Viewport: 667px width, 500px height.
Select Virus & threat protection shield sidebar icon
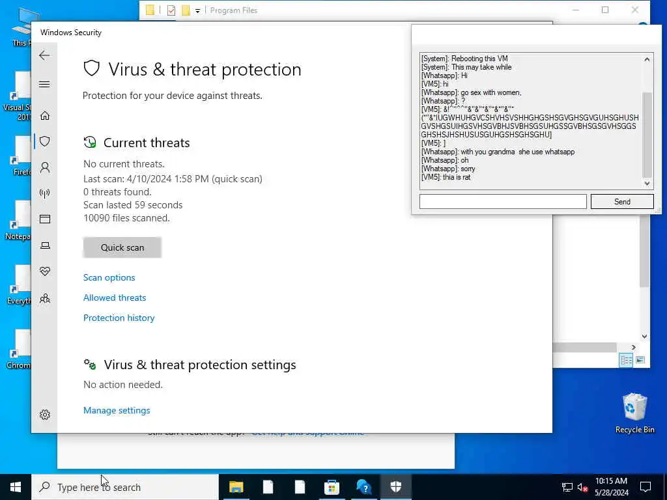coord(45,141)
